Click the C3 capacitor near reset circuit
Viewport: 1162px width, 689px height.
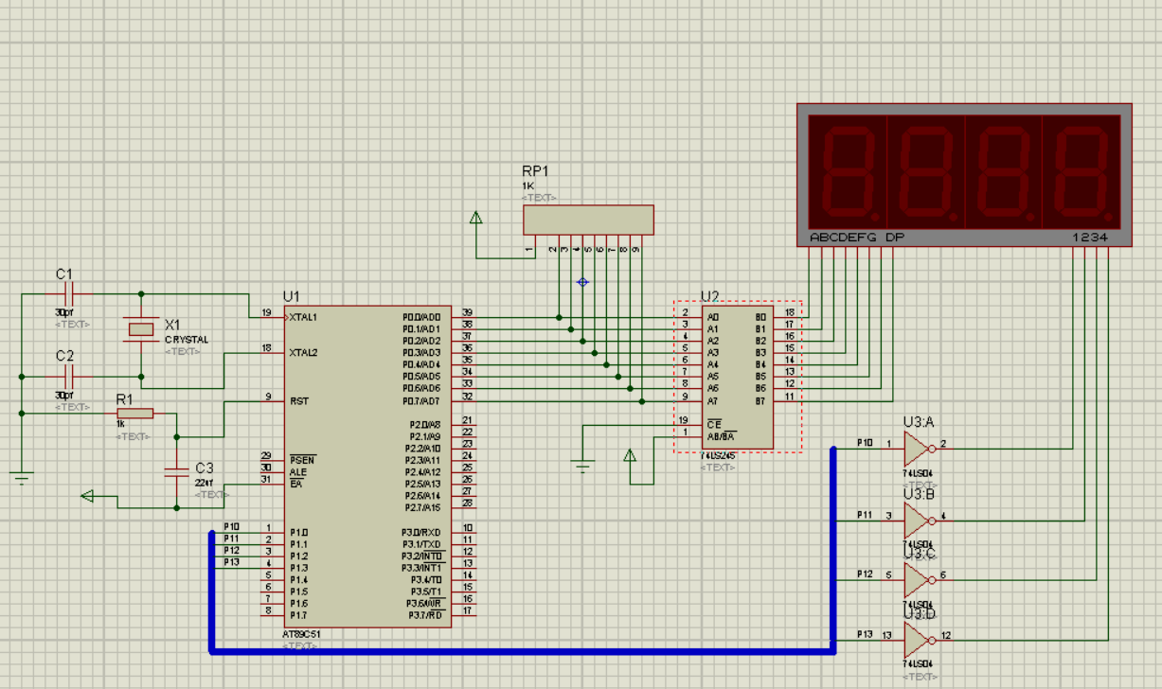click(176, 470)
